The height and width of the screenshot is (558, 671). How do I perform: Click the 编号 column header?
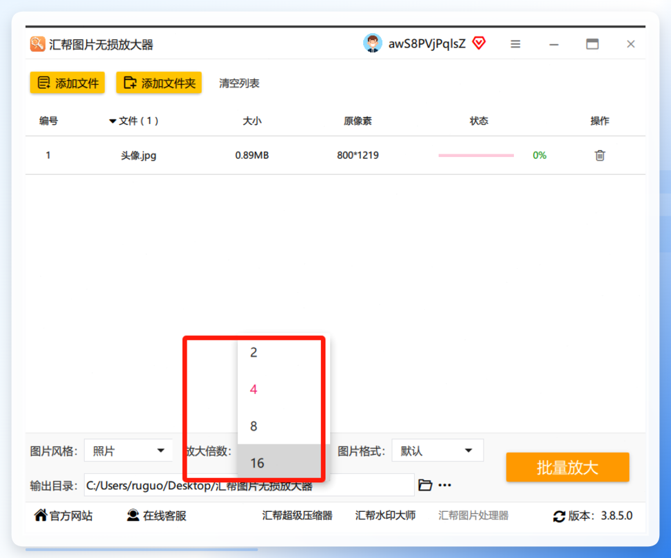(x=48, y=121)
